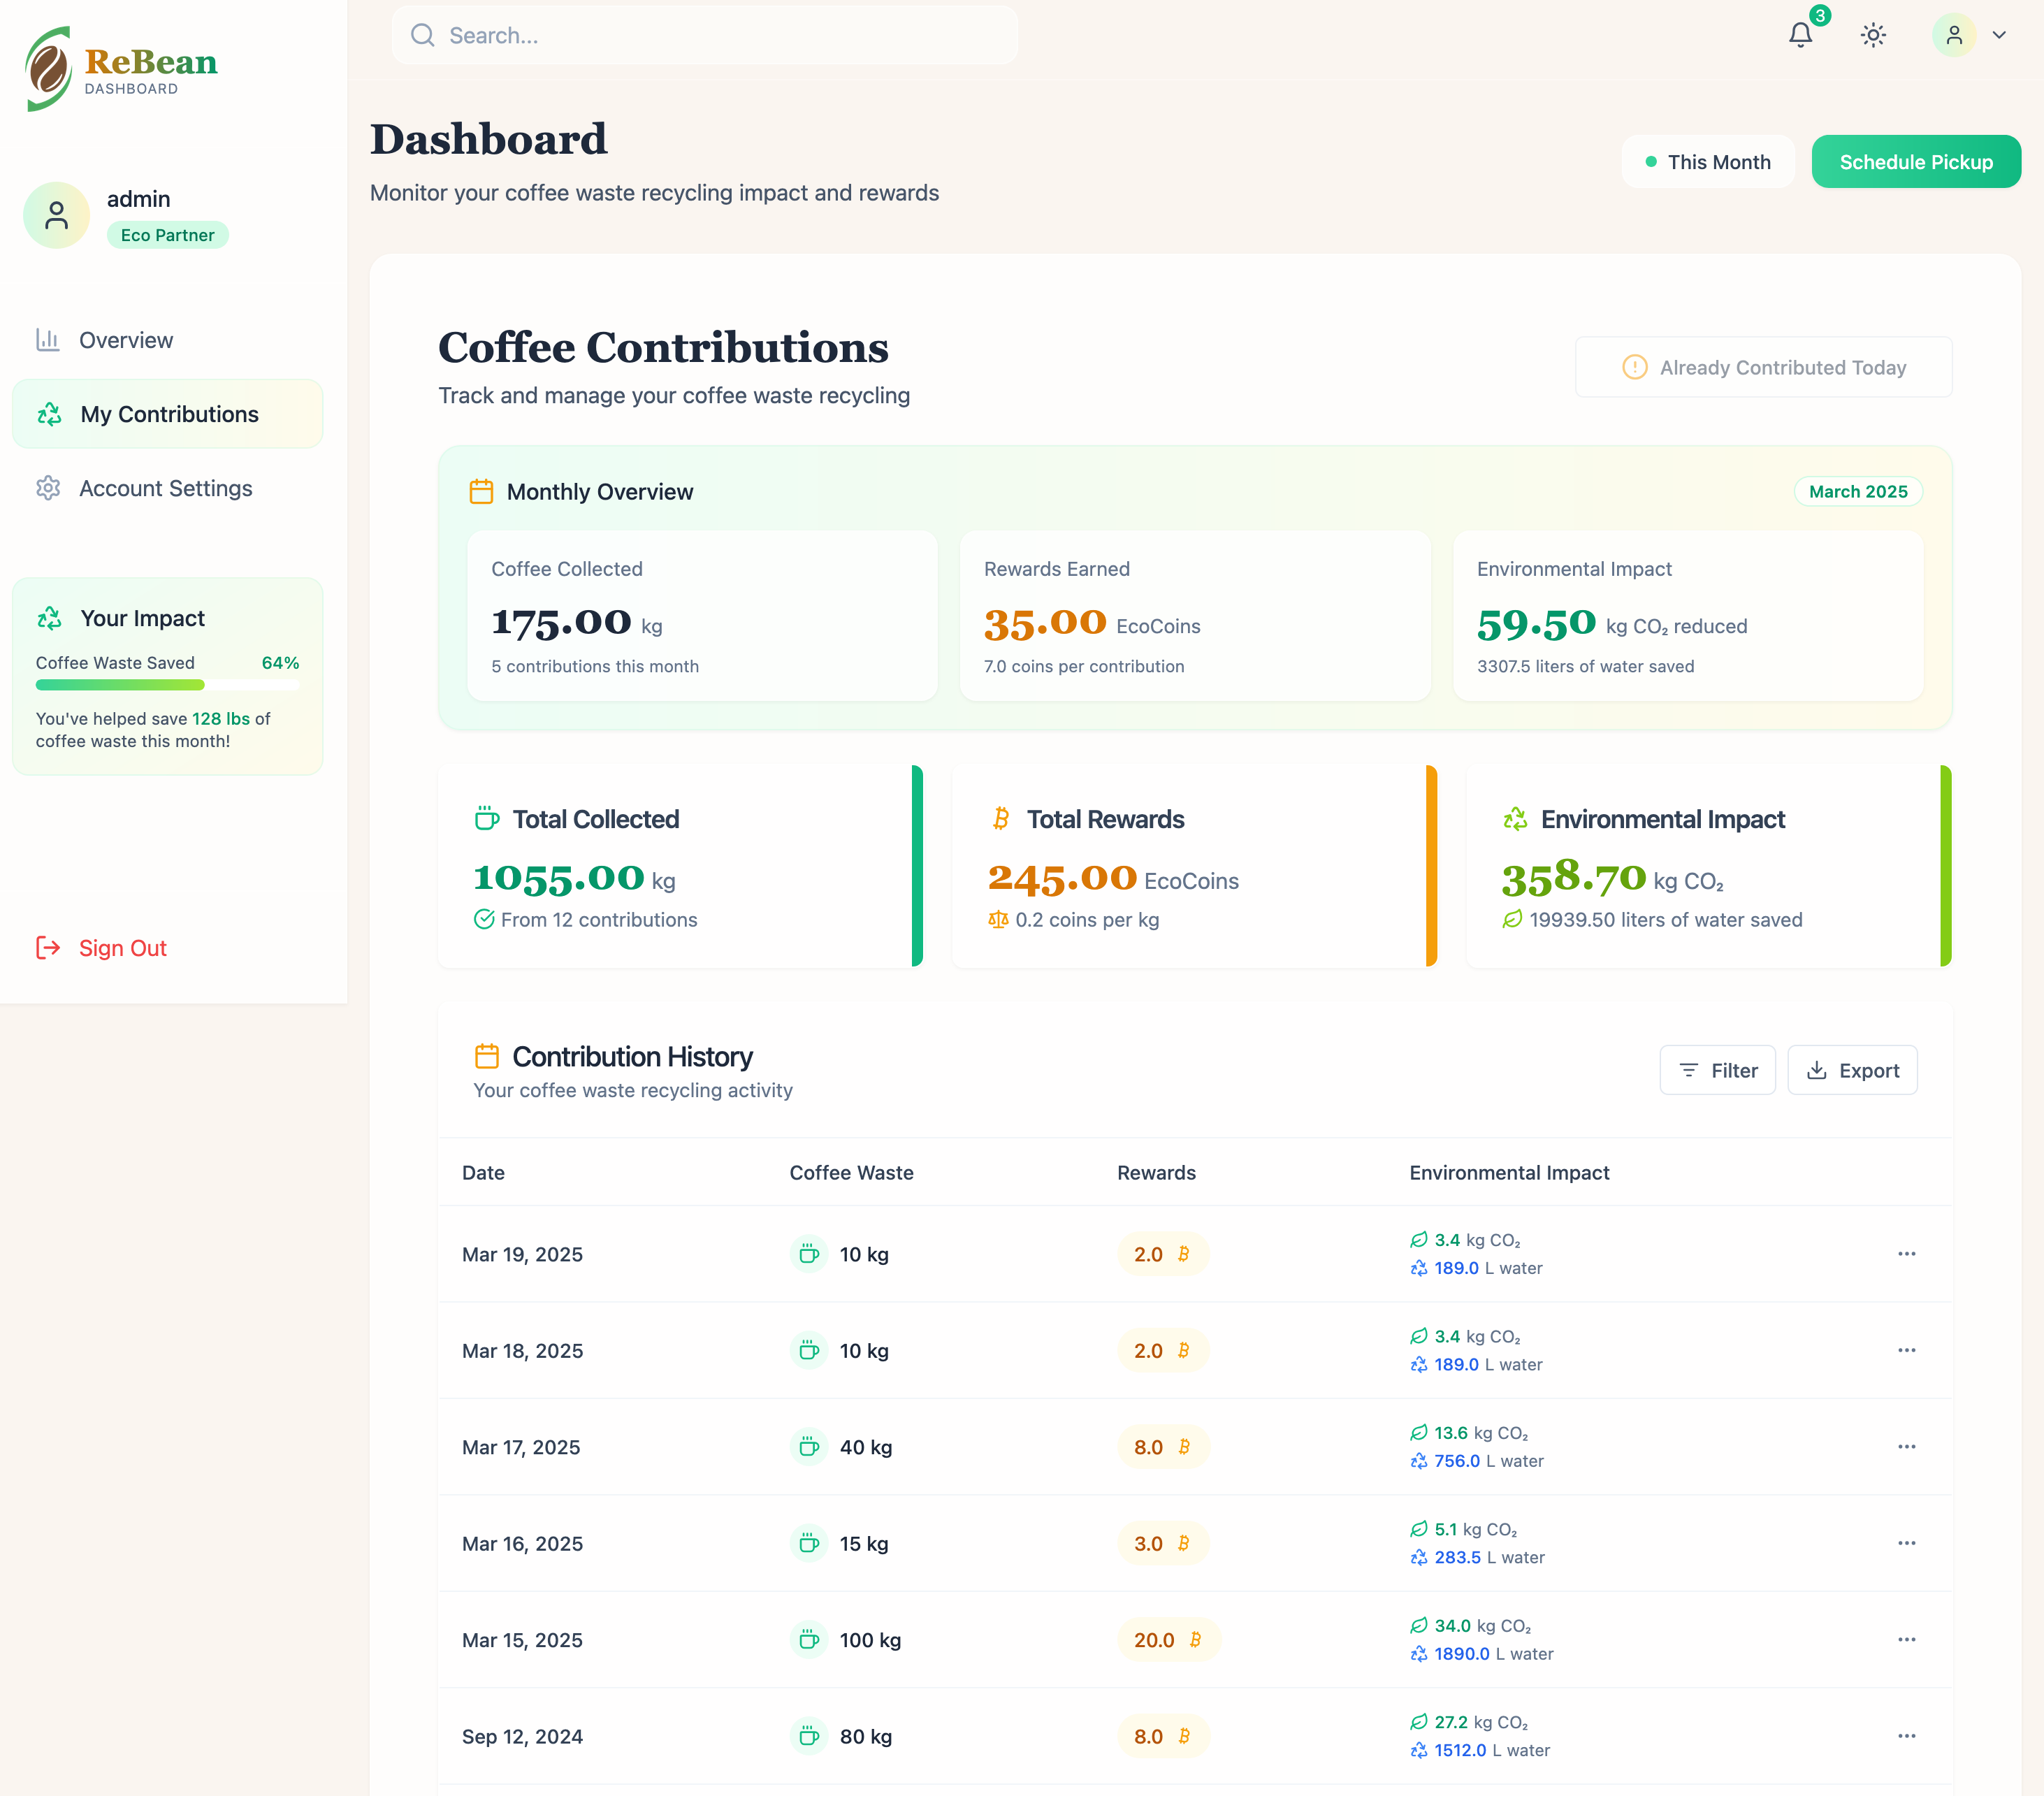Export the contribution history
Viewport: 2044px width, 1796px height.
coord(1852,1070)
